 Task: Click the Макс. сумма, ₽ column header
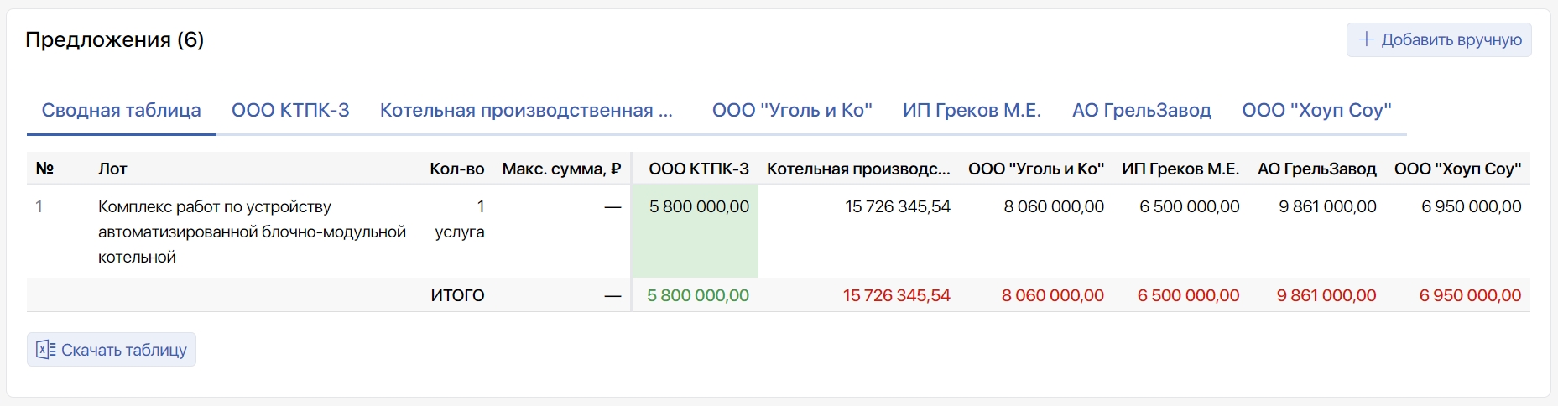click(561, 169)
